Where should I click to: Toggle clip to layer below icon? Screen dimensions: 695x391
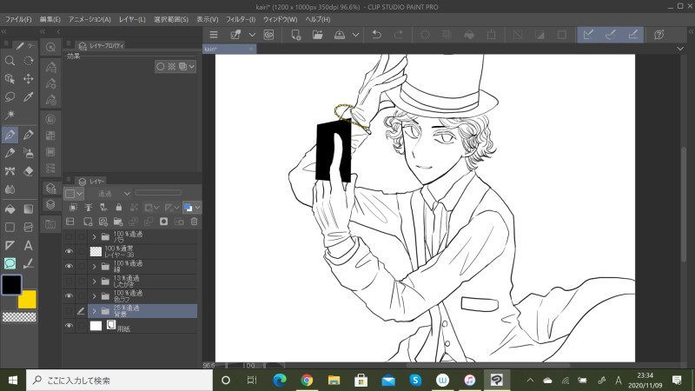[x=73, y=207]
